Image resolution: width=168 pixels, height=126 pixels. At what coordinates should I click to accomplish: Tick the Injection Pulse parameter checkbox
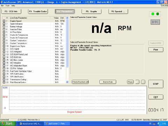click(x=4, y=29)
